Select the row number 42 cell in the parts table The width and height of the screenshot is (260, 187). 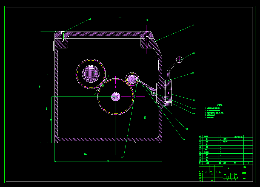pyautogui.click(x=200, y=136)
